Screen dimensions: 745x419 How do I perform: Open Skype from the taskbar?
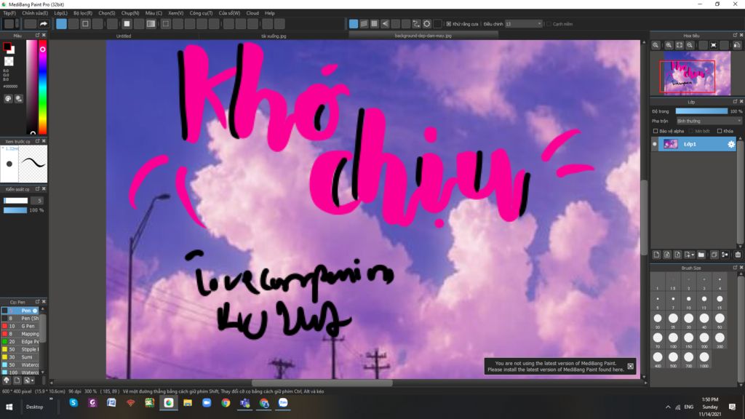point(73,403)
